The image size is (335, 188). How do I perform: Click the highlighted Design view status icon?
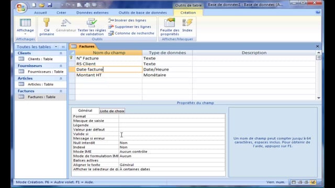[313, 182]
